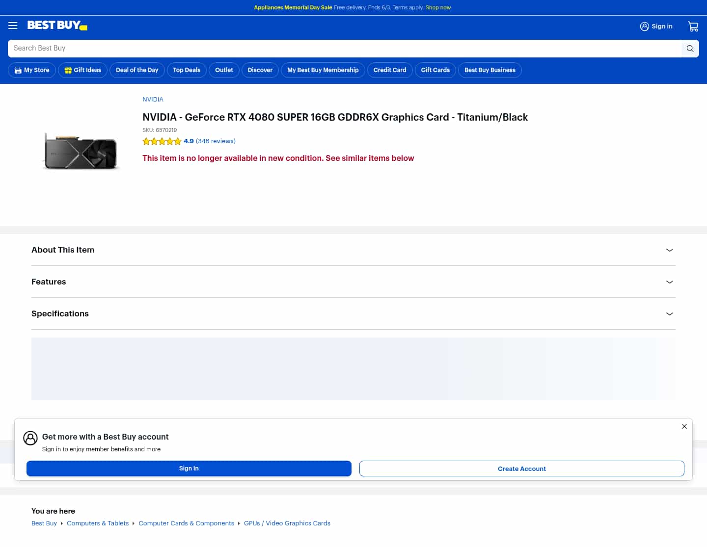
Task: Click the RTX 4080 SUPER product title
Action: coord(335,117)
